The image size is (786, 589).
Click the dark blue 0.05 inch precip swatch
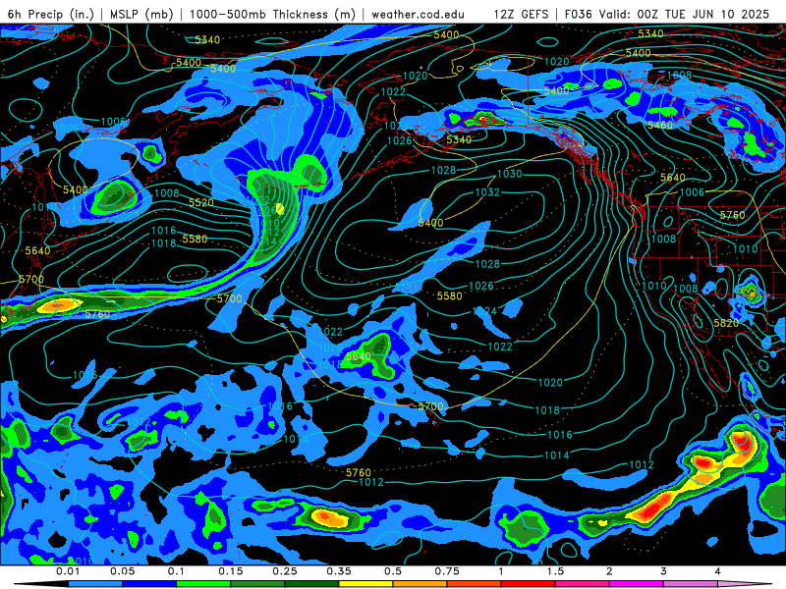click(x=149, y=584)
